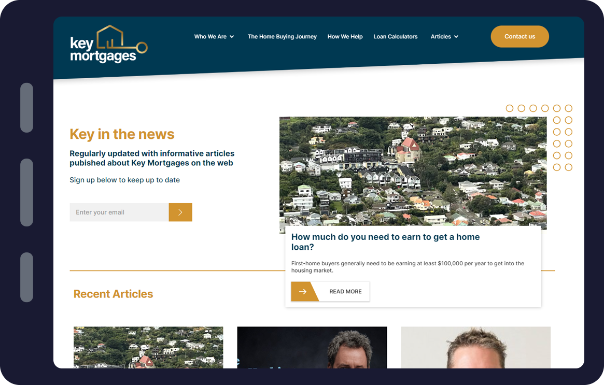
Task: Click the arrow icon on Read More button
Action: pyautogui.click(x=303, y=292)
